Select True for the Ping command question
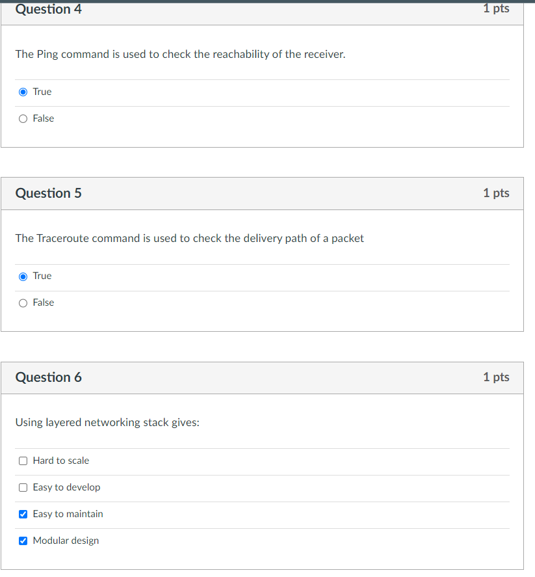 (23, 92)
